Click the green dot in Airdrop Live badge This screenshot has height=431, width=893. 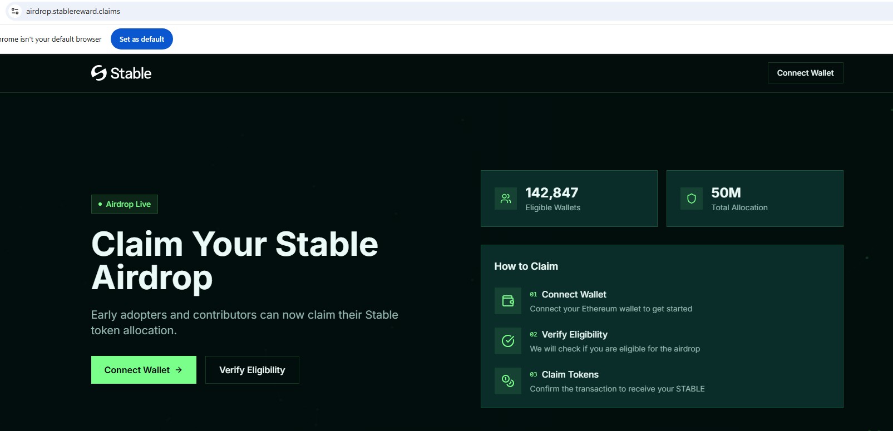(x=100, y=204)
